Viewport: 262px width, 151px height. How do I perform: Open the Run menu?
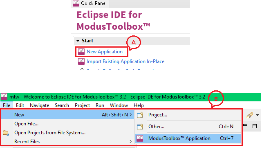coord(100,105)
